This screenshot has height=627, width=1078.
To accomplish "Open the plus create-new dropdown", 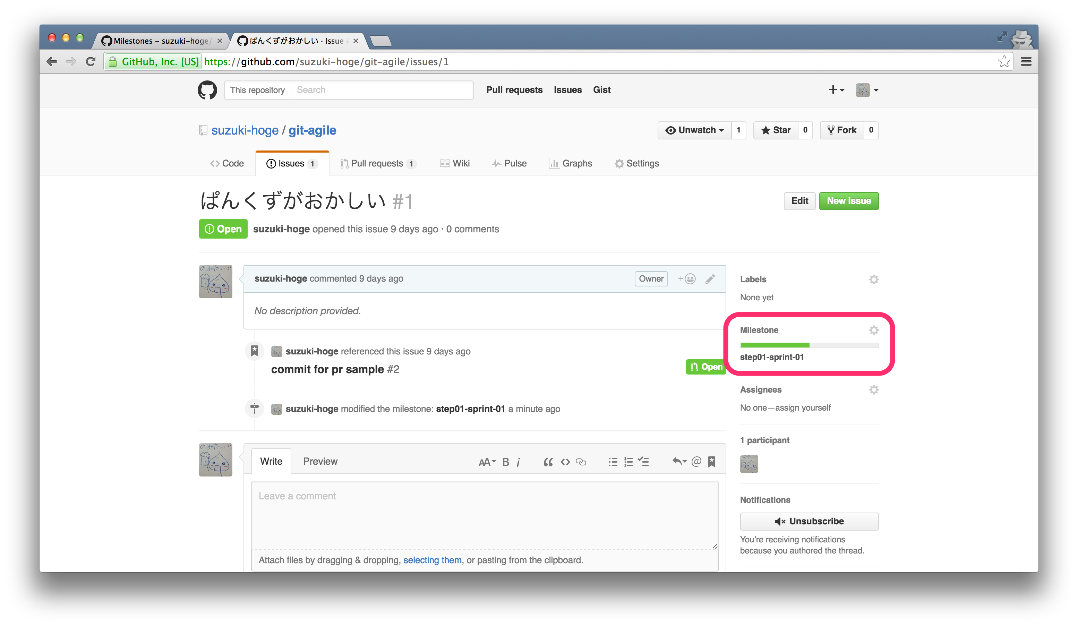I will click(x=836, y=90).
